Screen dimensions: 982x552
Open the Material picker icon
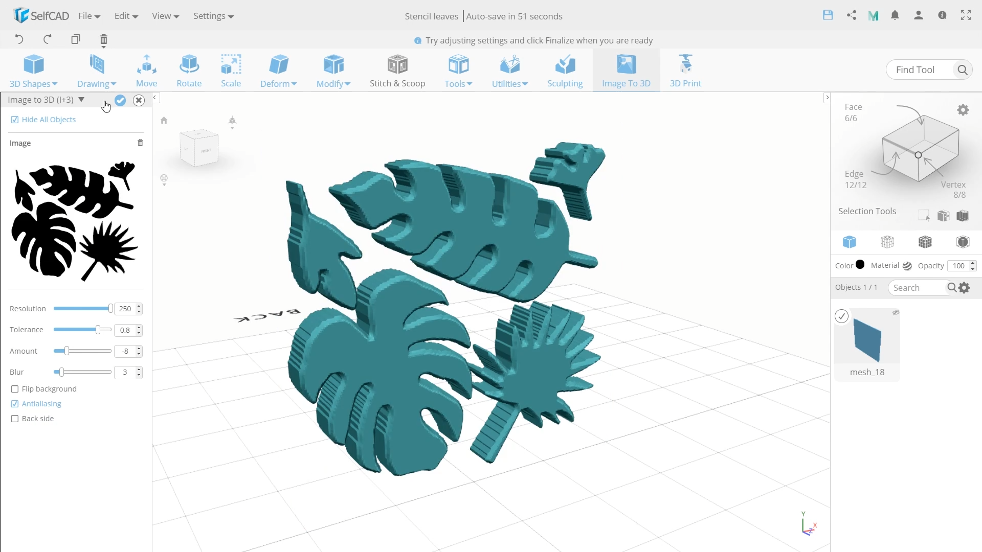[x=907, y=266]
